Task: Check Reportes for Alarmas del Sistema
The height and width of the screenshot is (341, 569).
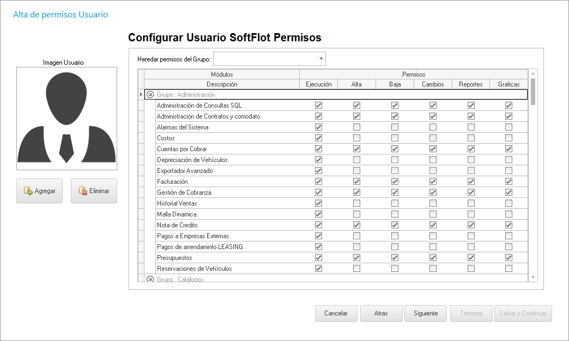Action: [x=471, y=127]
